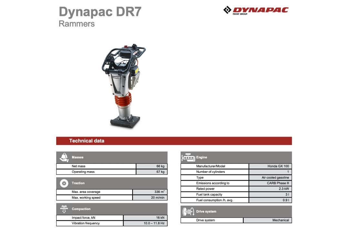Click the Masses weight icon
This screenshot has height=233, width=349.
tap(64, 157)
